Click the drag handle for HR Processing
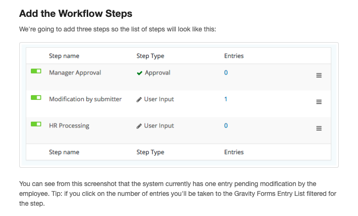Viewport: 358px width, 216px height. point(319,128)
